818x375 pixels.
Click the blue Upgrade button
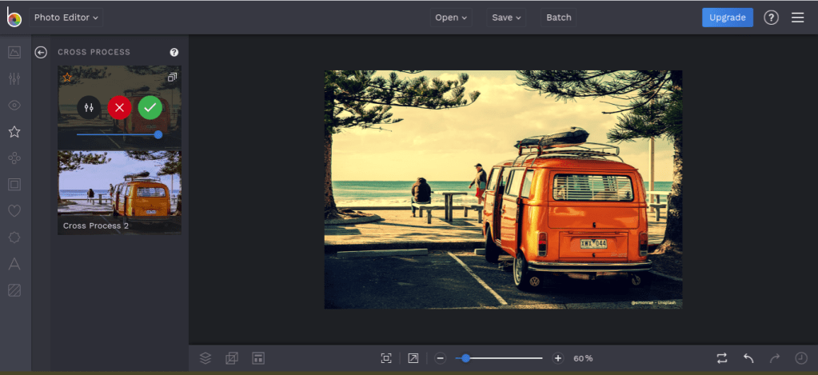[727, 17]
